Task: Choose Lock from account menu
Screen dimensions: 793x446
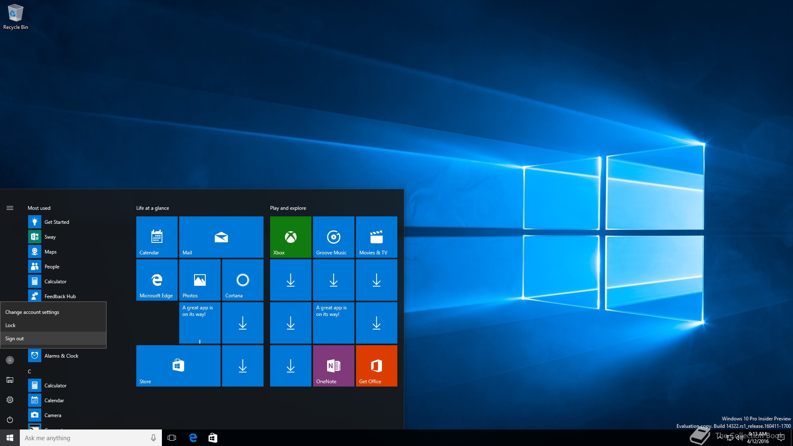Action: tap(53, 325)
